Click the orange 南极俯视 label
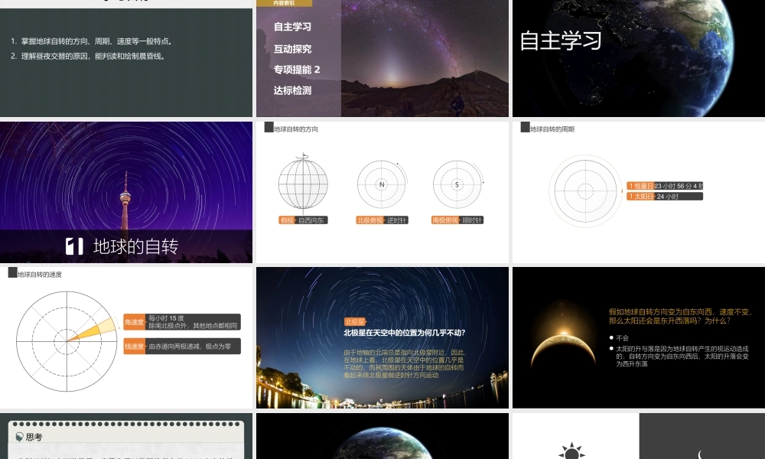The width and height of the screenshot is (765, 459). (445, 220)
